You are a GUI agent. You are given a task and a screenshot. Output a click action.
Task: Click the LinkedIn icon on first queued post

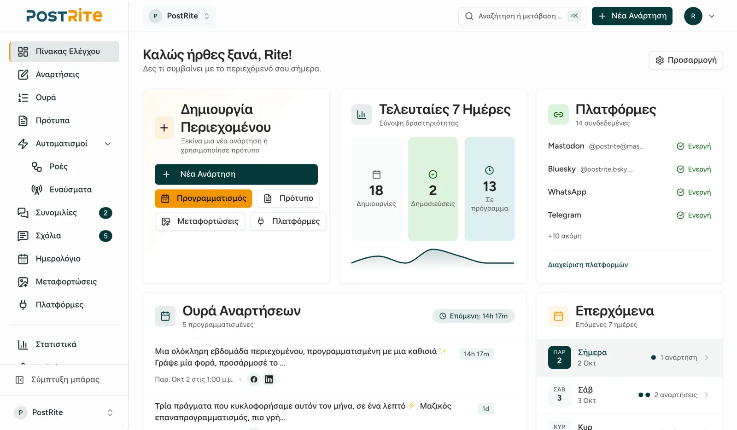(x=269, y=379)
